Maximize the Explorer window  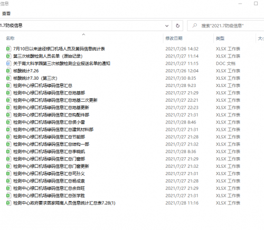point(256,4)
